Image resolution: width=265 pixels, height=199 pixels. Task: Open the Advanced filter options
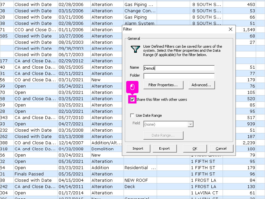pyautogui.click(x=201, y=85)
